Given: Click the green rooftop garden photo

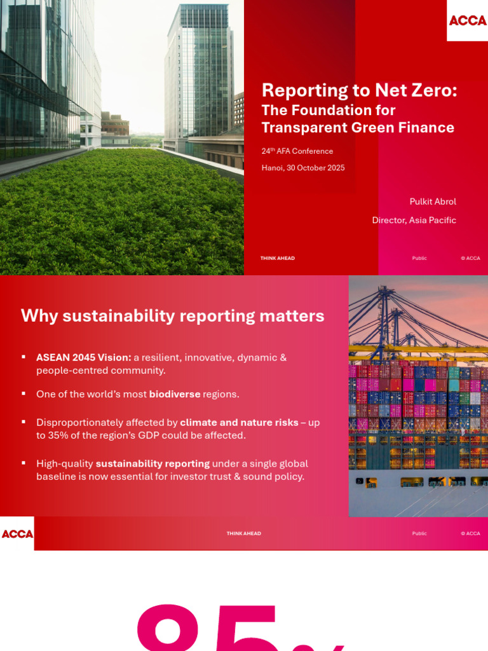Looking at the screenshot, I should (x=122, y=137).
